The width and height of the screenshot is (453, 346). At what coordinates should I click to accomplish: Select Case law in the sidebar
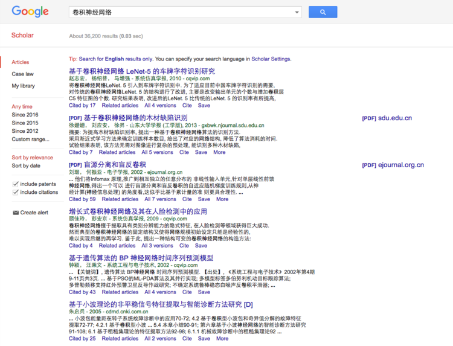[22, 74]
